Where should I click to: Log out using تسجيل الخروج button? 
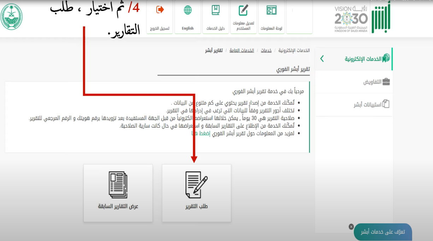coord(160,17)
